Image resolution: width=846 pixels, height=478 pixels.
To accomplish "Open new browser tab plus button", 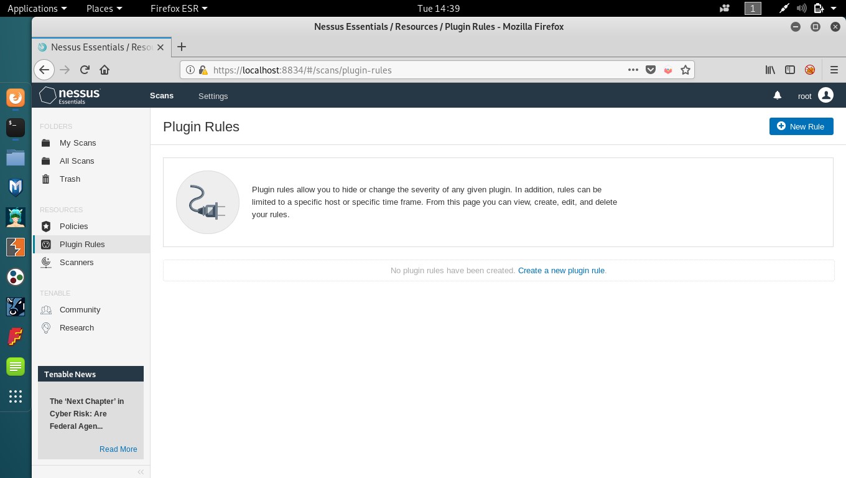I will point(182,47).
